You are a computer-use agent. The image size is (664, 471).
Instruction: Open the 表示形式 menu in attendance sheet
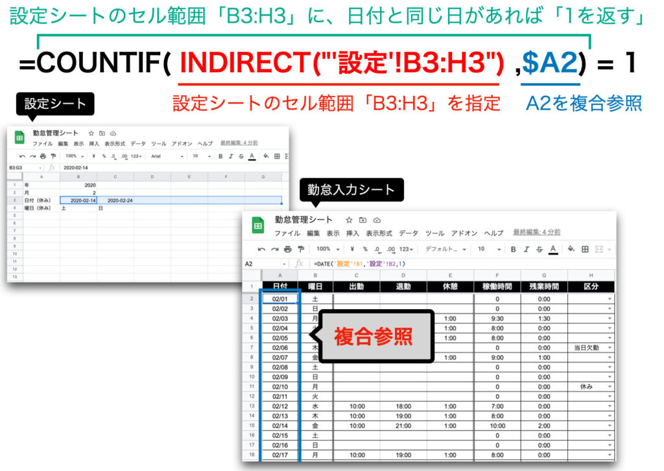click(379, 233)
